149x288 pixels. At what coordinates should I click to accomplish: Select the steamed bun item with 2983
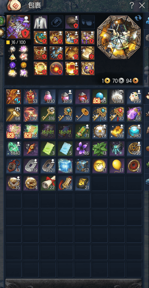[x=117, y=97]
